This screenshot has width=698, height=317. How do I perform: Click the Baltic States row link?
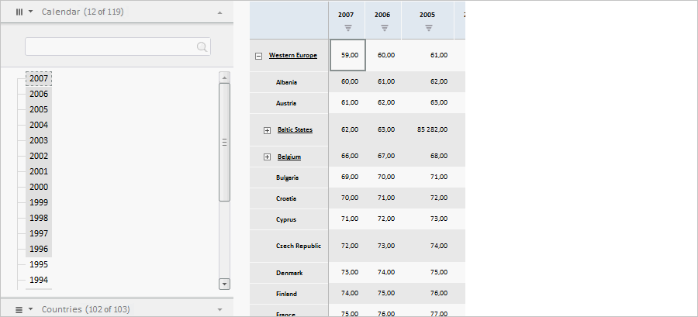[295, 129]
